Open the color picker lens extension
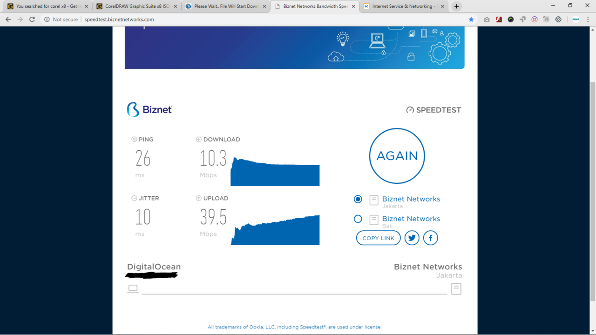The width and height of the screenshot is (596, 335). click(x=511, y=20)
